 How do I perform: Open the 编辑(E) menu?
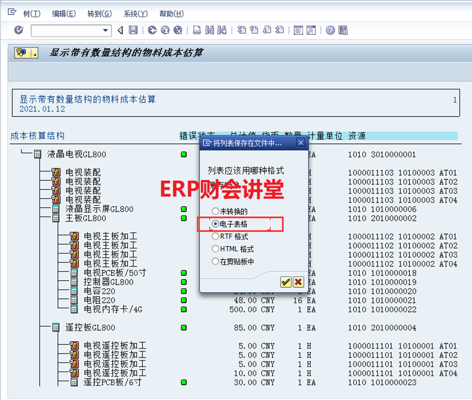64,14
